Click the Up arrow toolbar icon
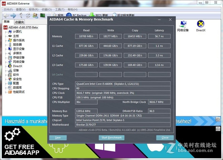Screen dimensions: 223x160 [21, 15]
